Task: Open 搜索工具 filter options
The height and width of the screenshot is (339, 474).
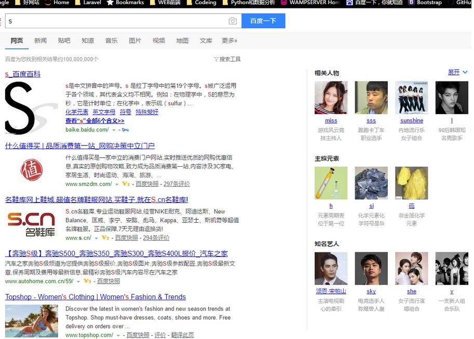Action: 227,59
